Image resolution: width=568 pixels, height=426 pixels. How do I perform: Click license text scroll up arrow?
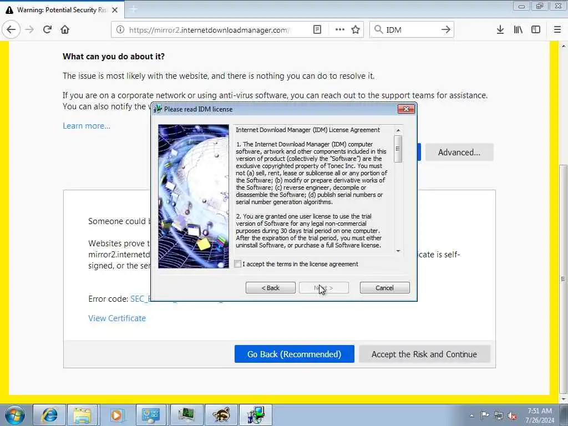click(398, 130)
